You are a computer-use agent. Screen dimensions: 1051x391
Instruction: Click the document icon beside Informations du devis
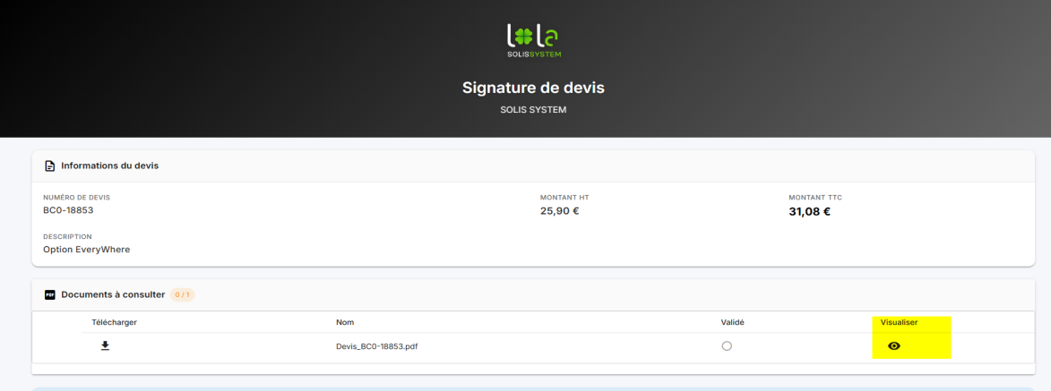tap(49, 166)
